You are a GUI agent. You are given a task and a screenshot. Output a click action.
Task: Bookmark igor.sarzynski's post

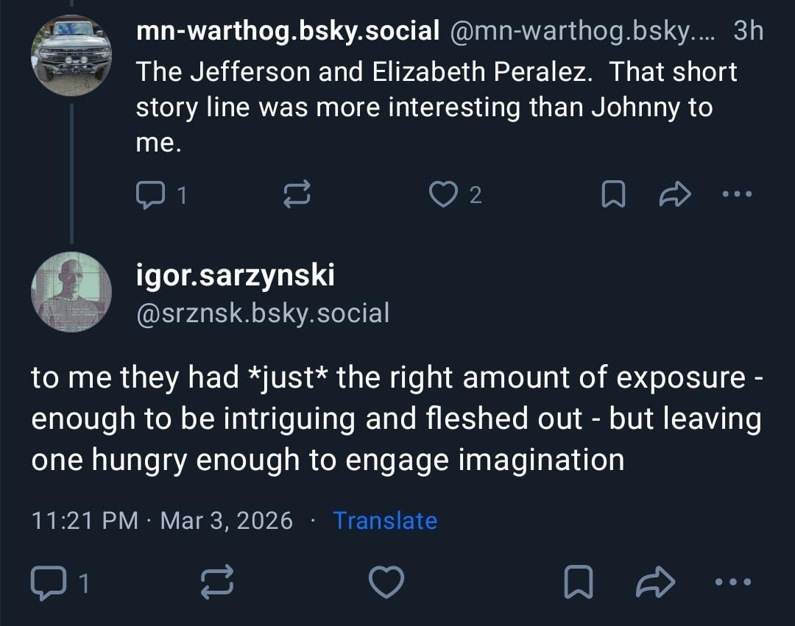[579, 583]
